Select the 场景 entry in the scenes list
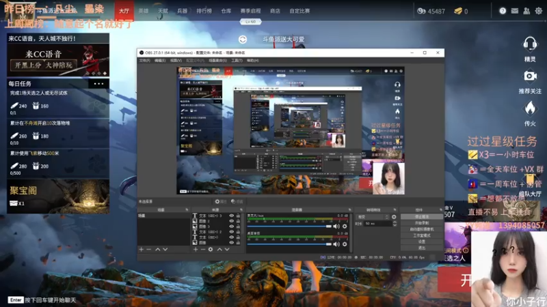This screenshot has height=307, width=547. point(163,216)
